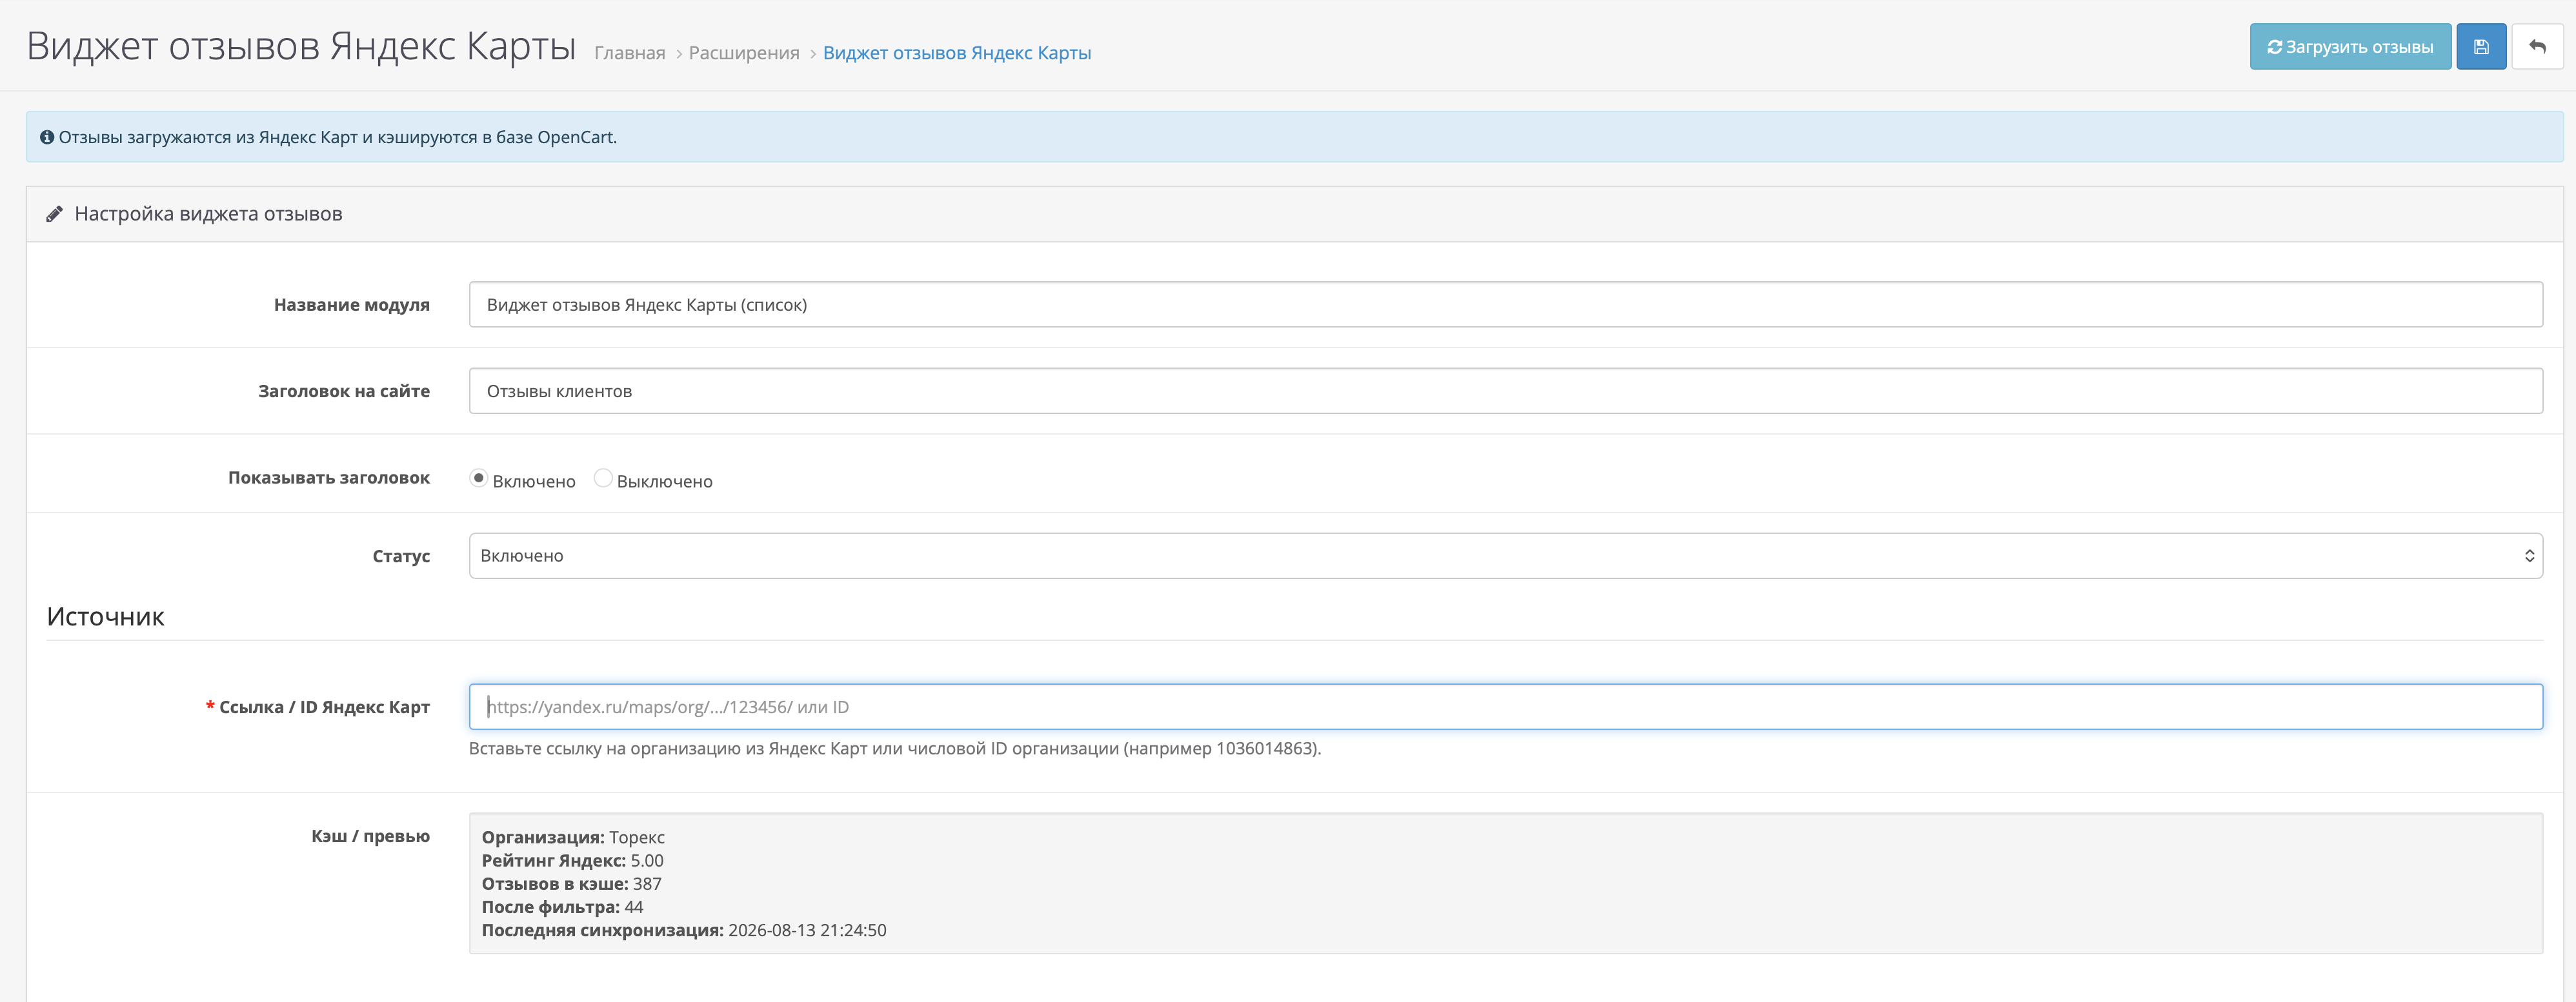Click the blue alert text about OpenCart caching
Screen dimensions: 2576x1002
[337, 137]
